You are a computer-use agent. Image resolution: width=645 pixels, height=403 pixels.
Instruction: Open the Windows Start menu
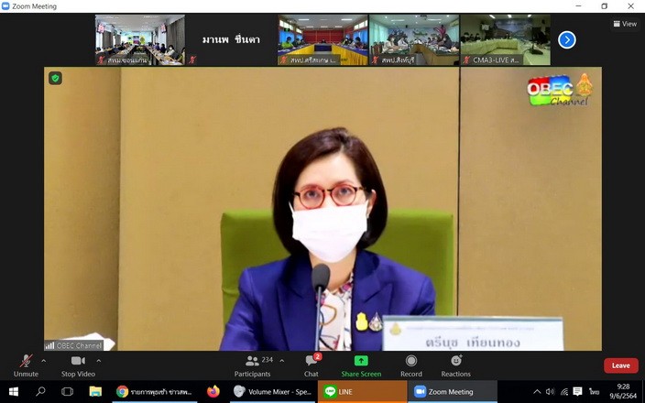click(x=13, y=392)
